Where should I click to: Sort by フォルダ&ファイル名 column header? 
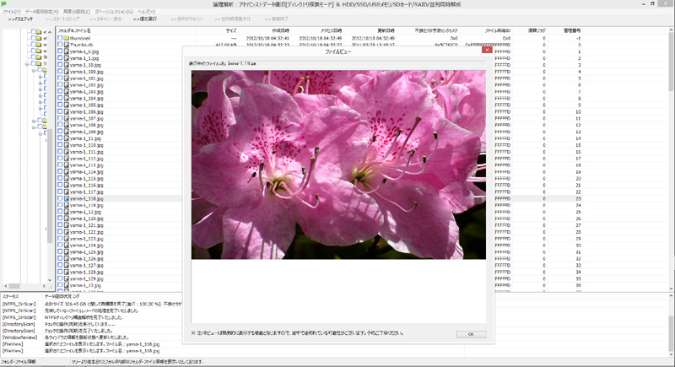click(x=126, y=30)
